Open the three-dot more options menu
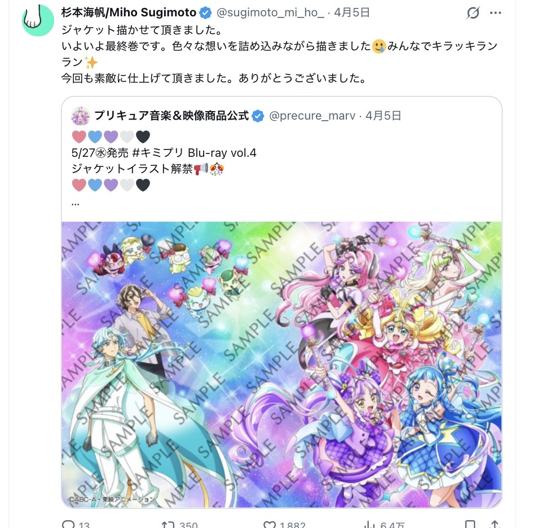546x528 pixels. coord(495,13)
